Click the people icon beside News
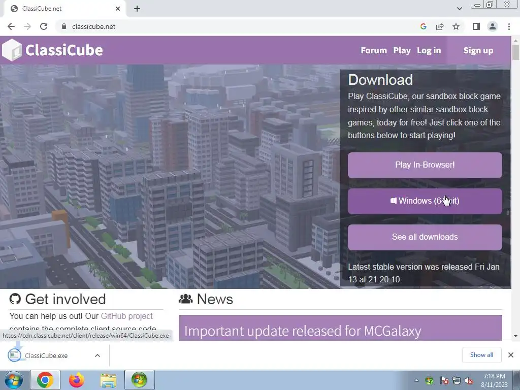Viewport: 520px width, 390px height. (x=186, y=299)
